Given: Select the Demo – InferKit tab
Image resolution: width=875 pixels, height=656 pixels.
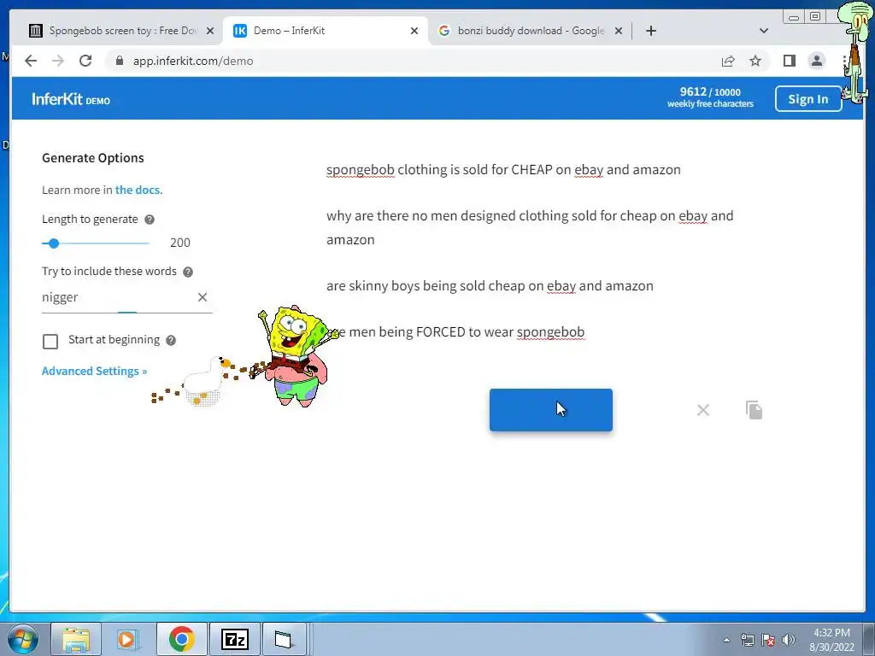Looking at the screenshot, I should (x=326, y=31).
